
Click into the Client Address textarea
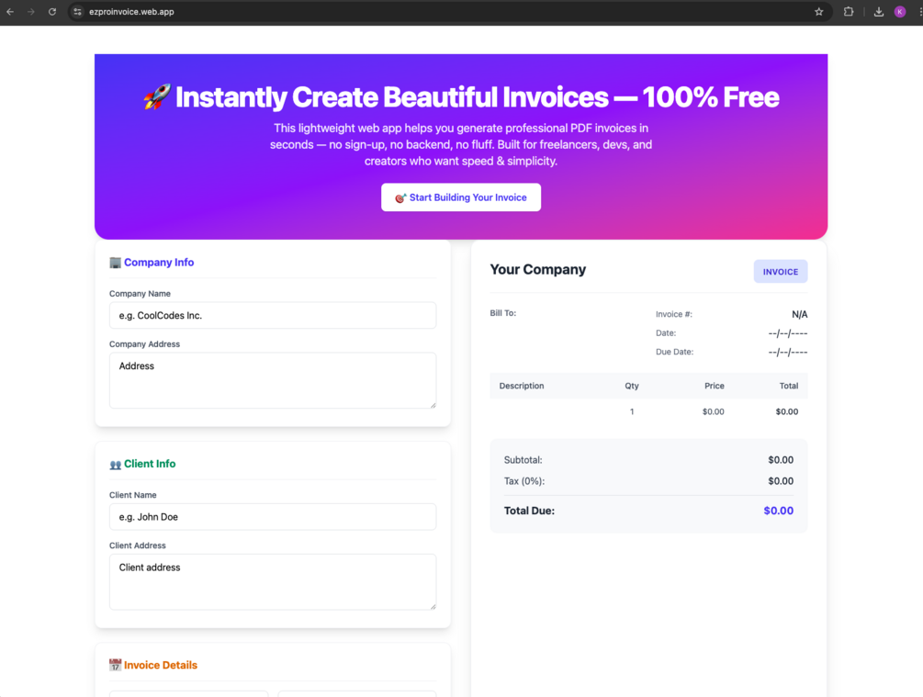click(273, 581)
